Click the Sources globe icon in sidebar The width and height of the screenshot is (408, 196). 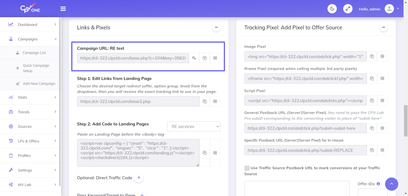[x=11, y=127]
